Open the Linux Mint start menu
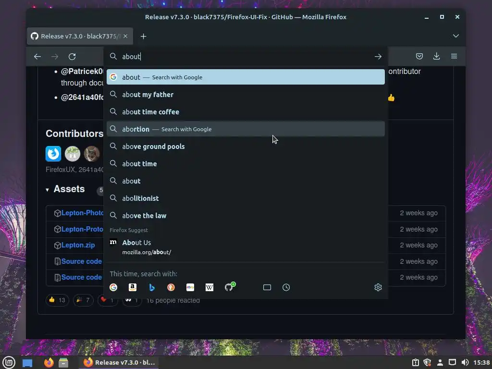492x369 pixels. 9,362
